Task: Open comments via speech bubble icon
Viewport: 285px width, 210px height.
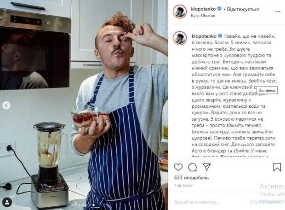Action: coord(193,167)
